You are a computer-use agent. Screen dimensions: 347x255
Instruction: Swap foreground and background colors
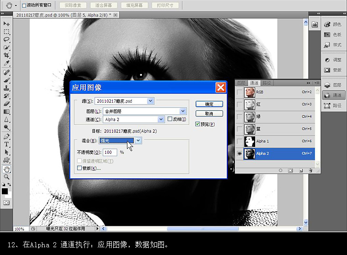9,184
